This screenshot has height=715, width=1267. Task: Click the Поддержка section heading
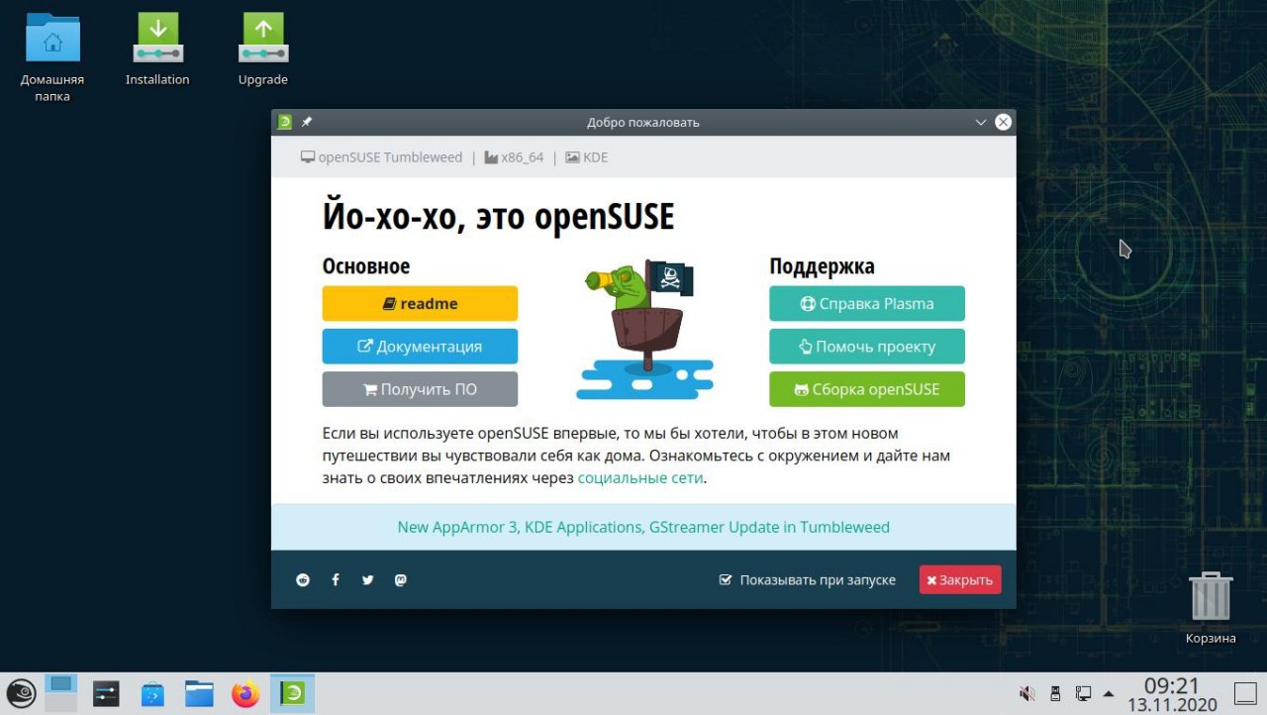pyautogui.click(x=822, y=266)
